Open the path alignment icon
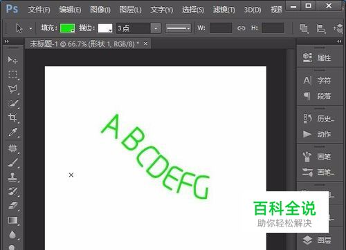346x250 pixels. (321, 28)
